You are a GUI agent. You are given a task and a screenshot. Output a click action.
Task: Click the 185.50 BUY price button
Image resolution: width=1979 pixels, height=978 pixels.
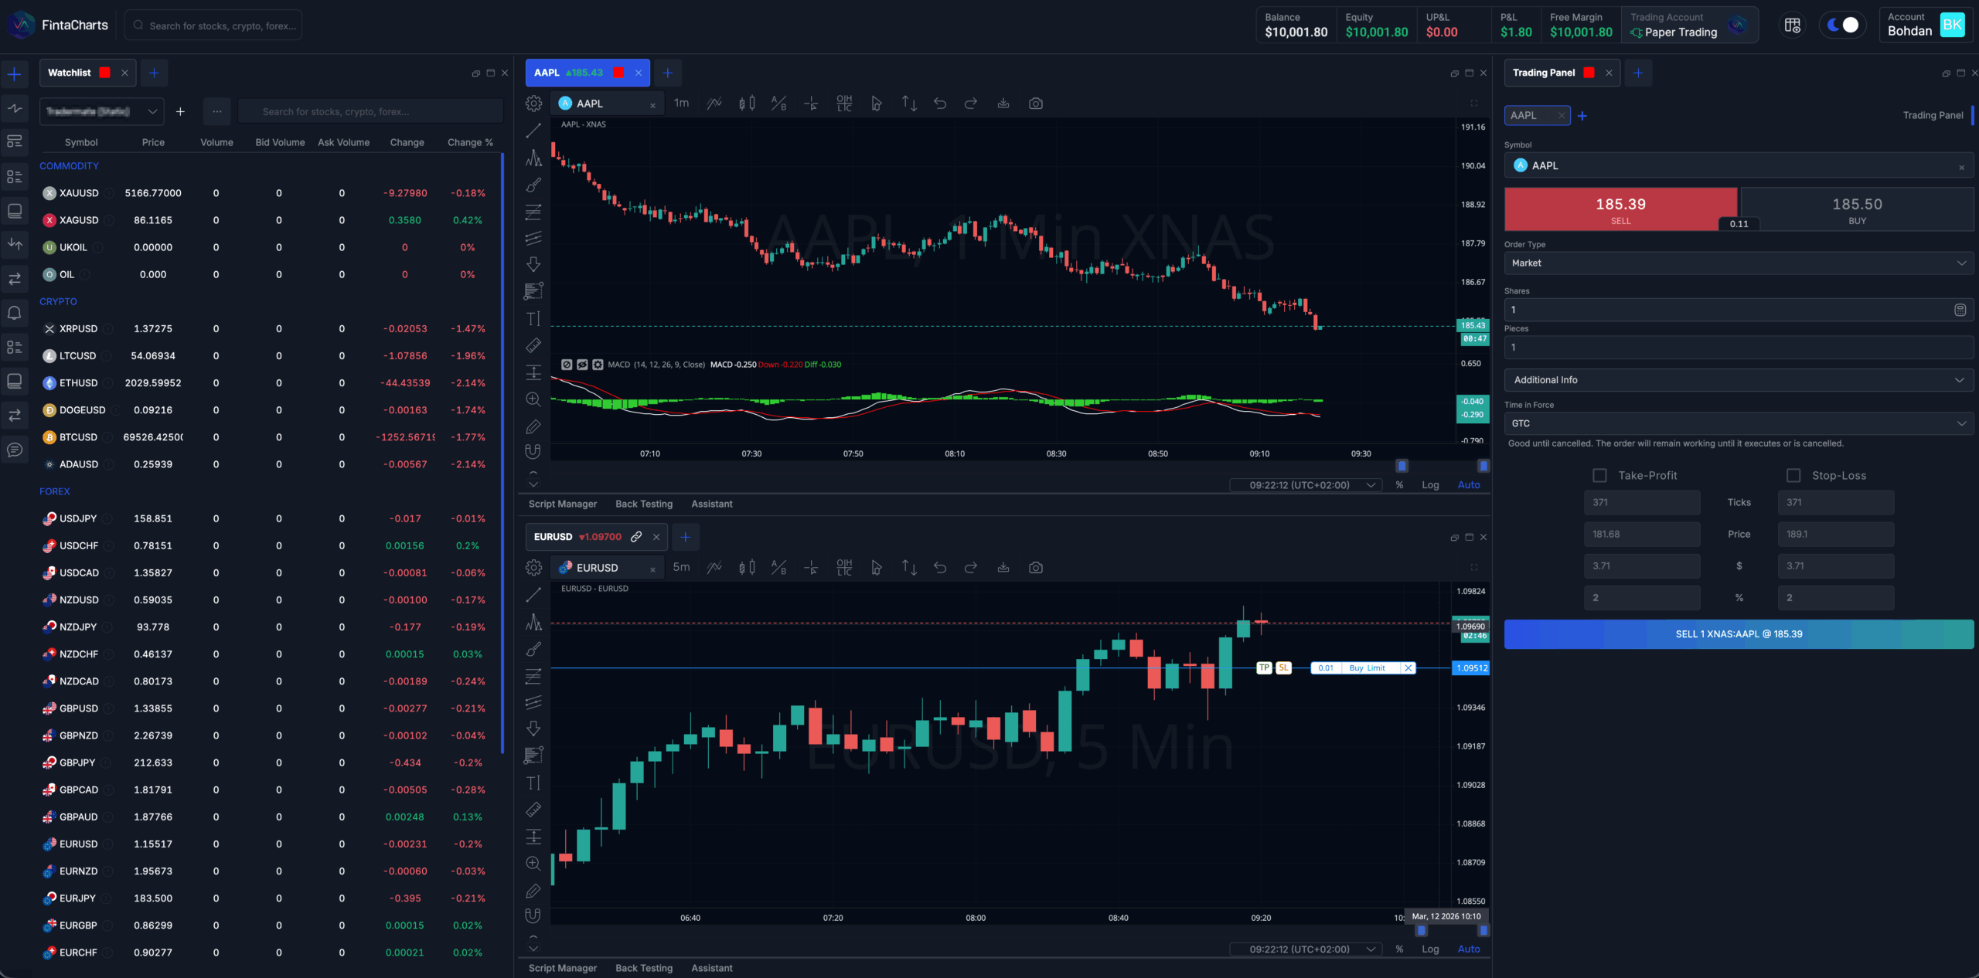click(1856, 209)
